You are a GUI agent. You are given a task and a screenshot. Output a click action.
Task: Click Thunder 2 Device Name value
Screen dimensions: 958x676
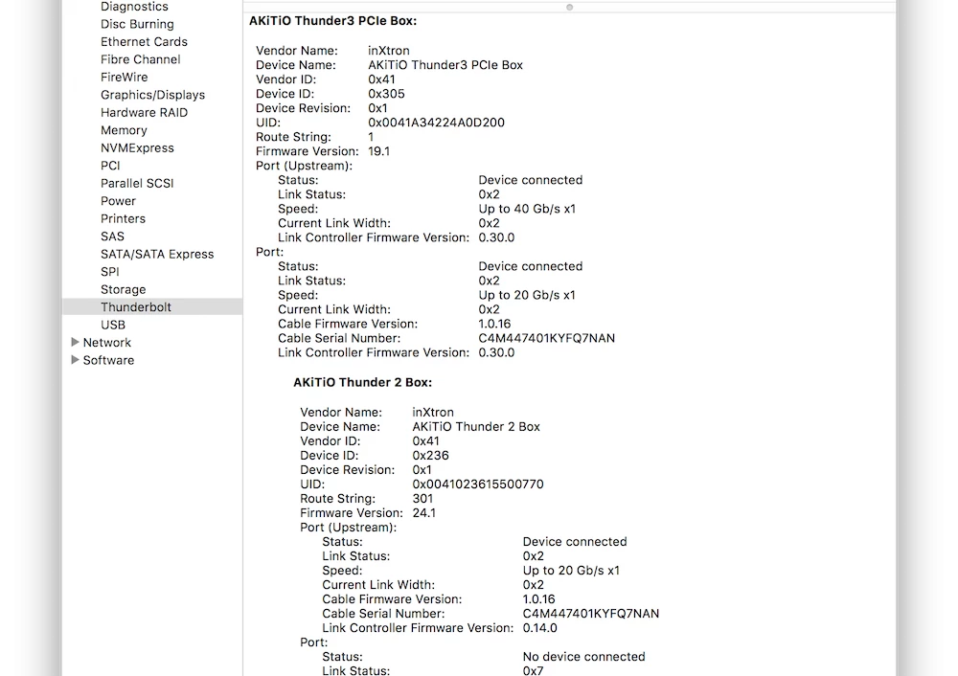click(x=476, y=427)
